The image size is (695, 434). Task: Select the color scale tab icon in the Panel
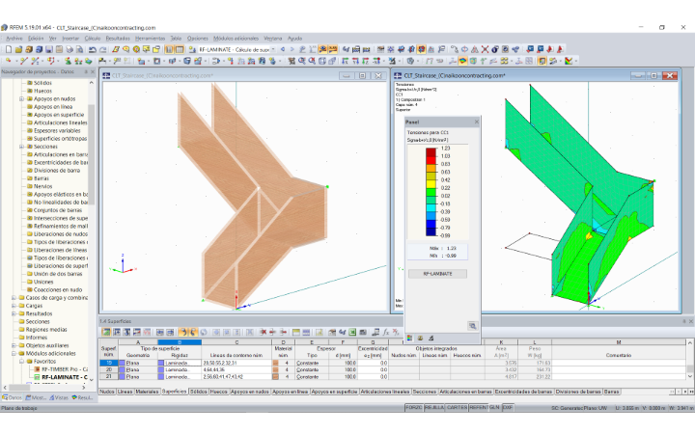pos(409,339)
